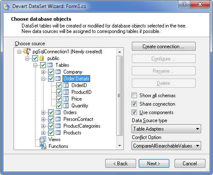This screenshot has height=175, width=213.
Task: Cancel the DataSet Wizard
Action: pyautogui.click(x=190, y=164)
